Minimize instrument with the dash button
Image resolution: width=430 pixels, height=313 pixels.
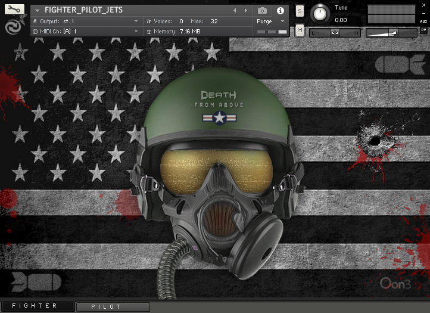(423, 13)
